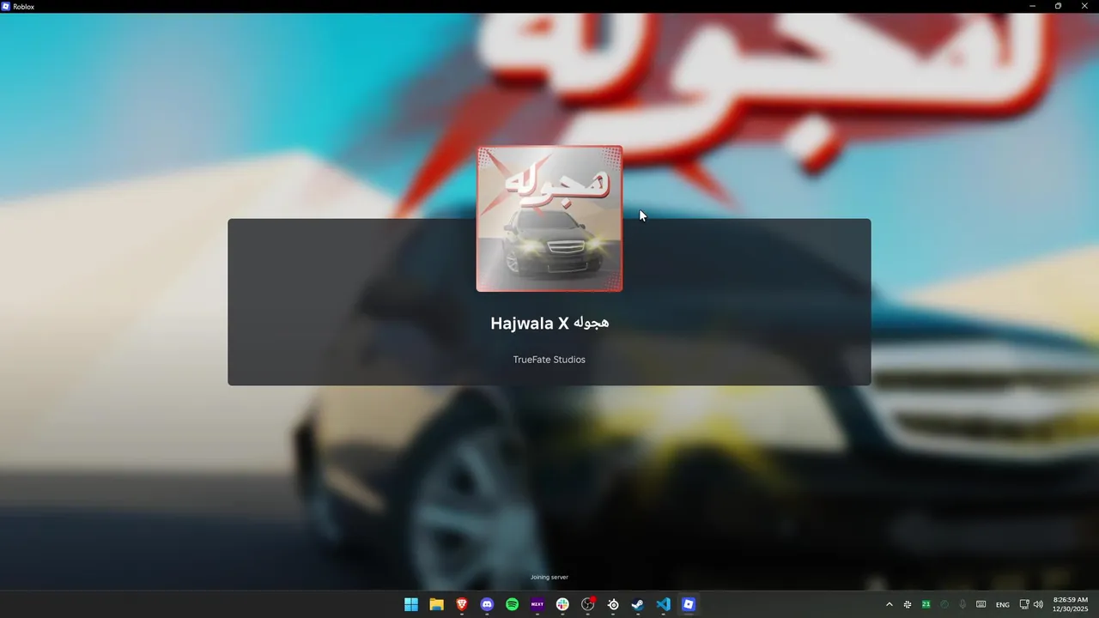
Task: Click the microphone tray icon
Action: coord(962,604)
